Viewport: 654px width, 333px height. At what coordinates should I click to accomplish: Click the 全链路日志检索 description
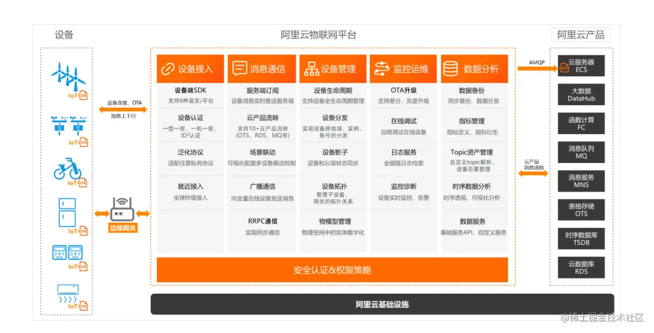[x=403, y=163]
